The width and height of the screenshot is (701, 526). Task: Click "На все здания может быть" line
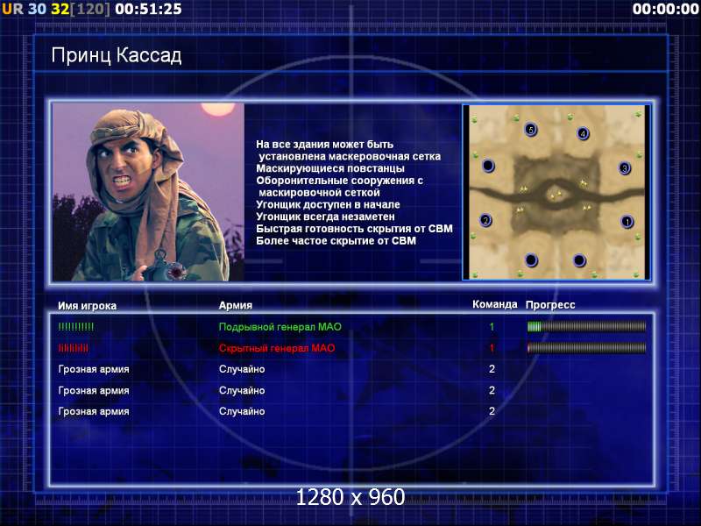(324, 145)
